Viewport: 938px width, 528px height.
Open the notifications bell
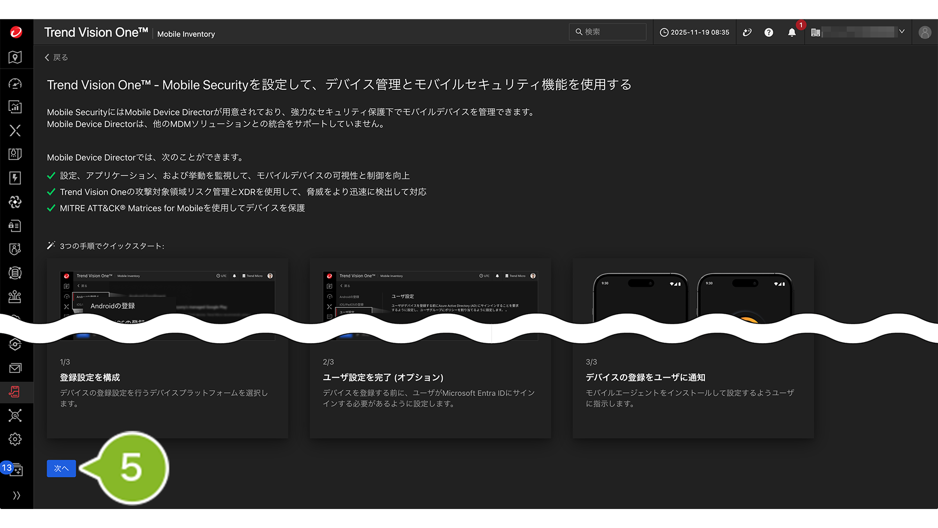coord(791,33)
